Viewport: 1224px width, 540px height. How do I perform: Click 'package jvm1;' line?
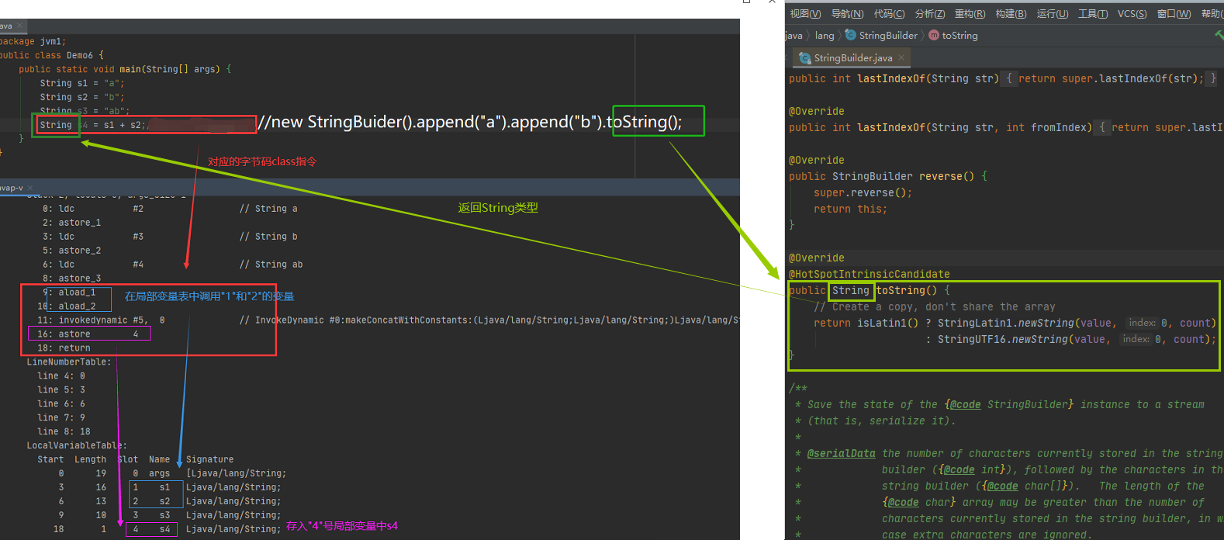[x=33, y=41]
